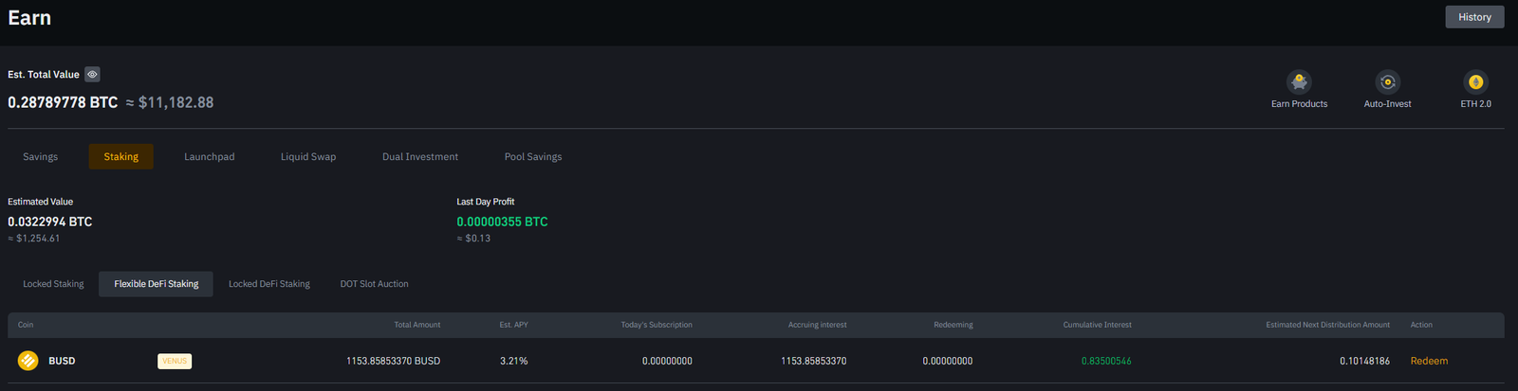Select the Locked Staking sub-tab
1518x391 pixels.
[53, 284]
